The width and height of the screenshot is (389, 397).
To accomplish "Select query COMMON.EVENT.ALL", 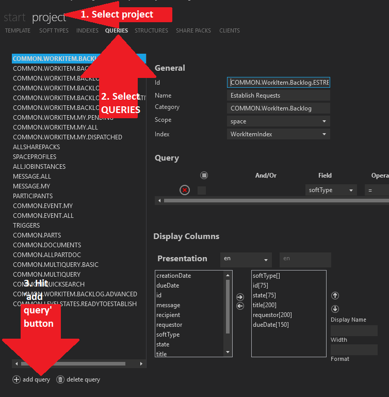I will click(x=79, y=216).
